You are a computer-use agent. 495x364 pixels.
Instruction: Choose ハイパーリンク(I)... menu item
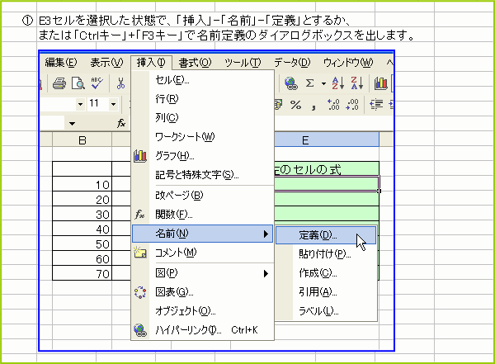click(202, 330)
